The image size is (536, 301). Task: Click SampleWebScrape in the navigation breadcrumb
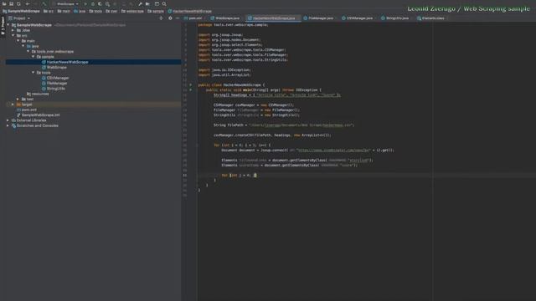click(21, 11)
